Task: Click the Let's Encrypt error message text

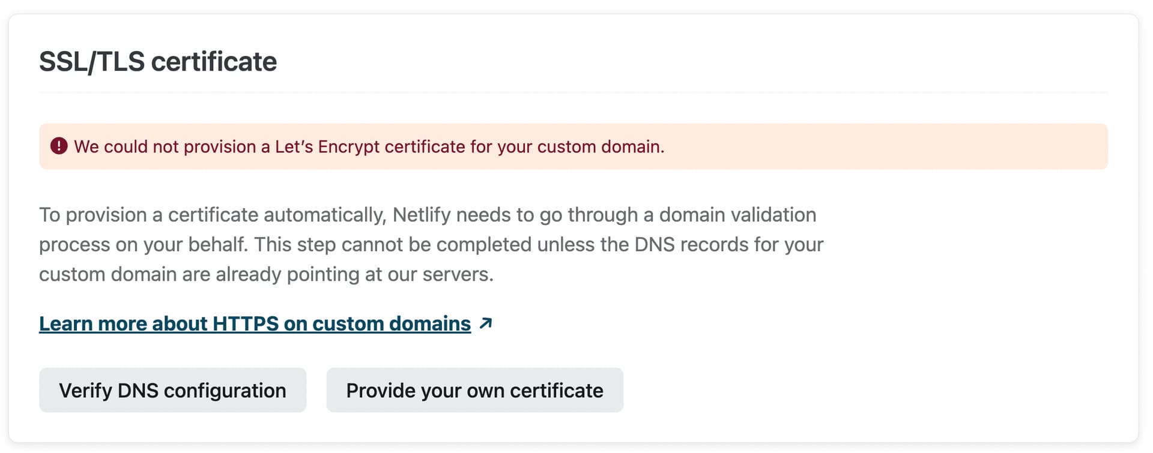Action: pyautogui.click(x=369, y=146)
